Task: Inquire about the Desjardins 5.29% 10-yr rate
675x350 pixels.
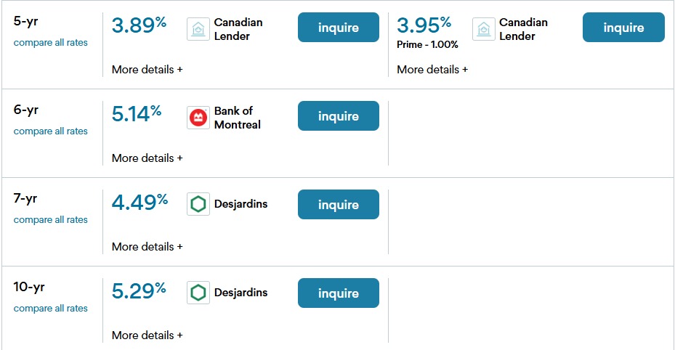Action: coord(339,293)
